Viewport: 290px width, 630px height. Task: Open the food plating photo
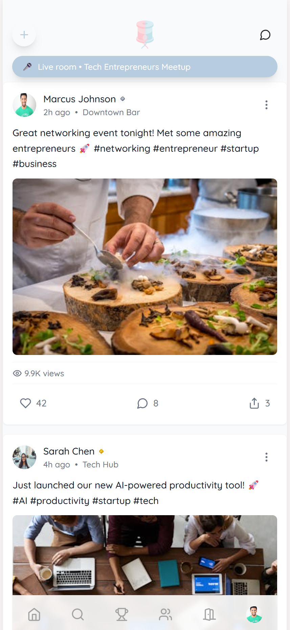(145, 267)
